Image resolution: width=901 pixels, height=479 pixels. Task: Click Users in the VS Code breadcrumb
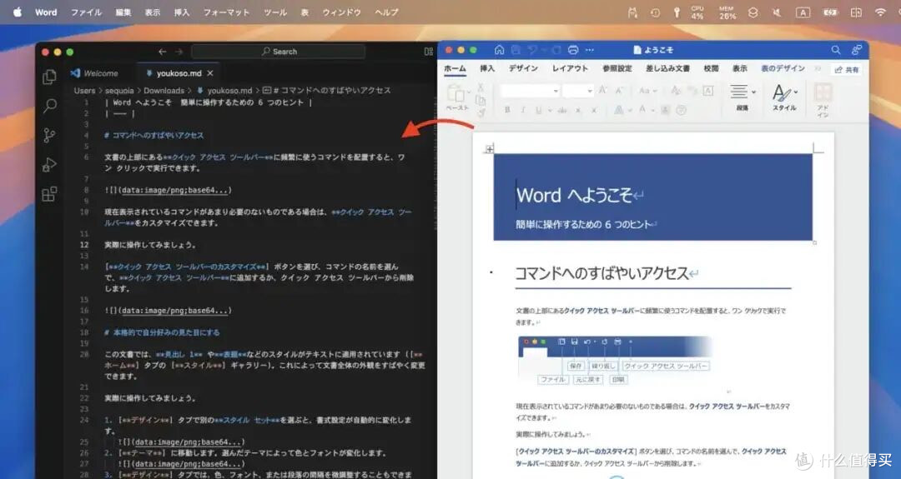click(x=84, y=91)
